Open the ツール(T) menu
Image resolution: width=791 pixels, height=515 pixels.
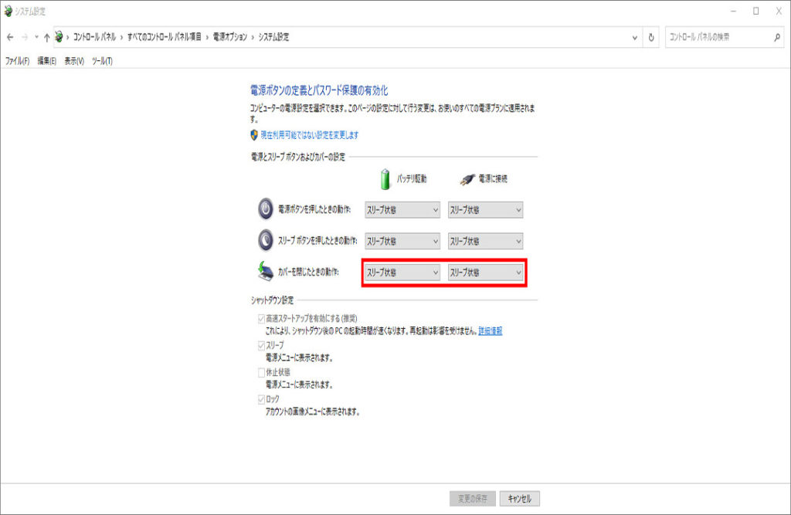click(x=102, y=61)
